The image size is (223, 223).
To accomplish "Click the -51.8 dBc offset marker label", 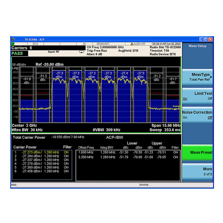I will pos(27,81).
